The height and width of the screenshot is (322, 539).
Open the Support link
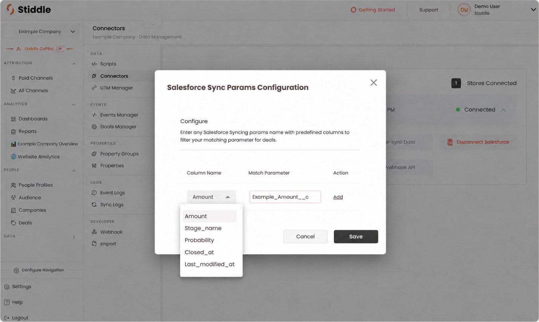coord(429,10)
